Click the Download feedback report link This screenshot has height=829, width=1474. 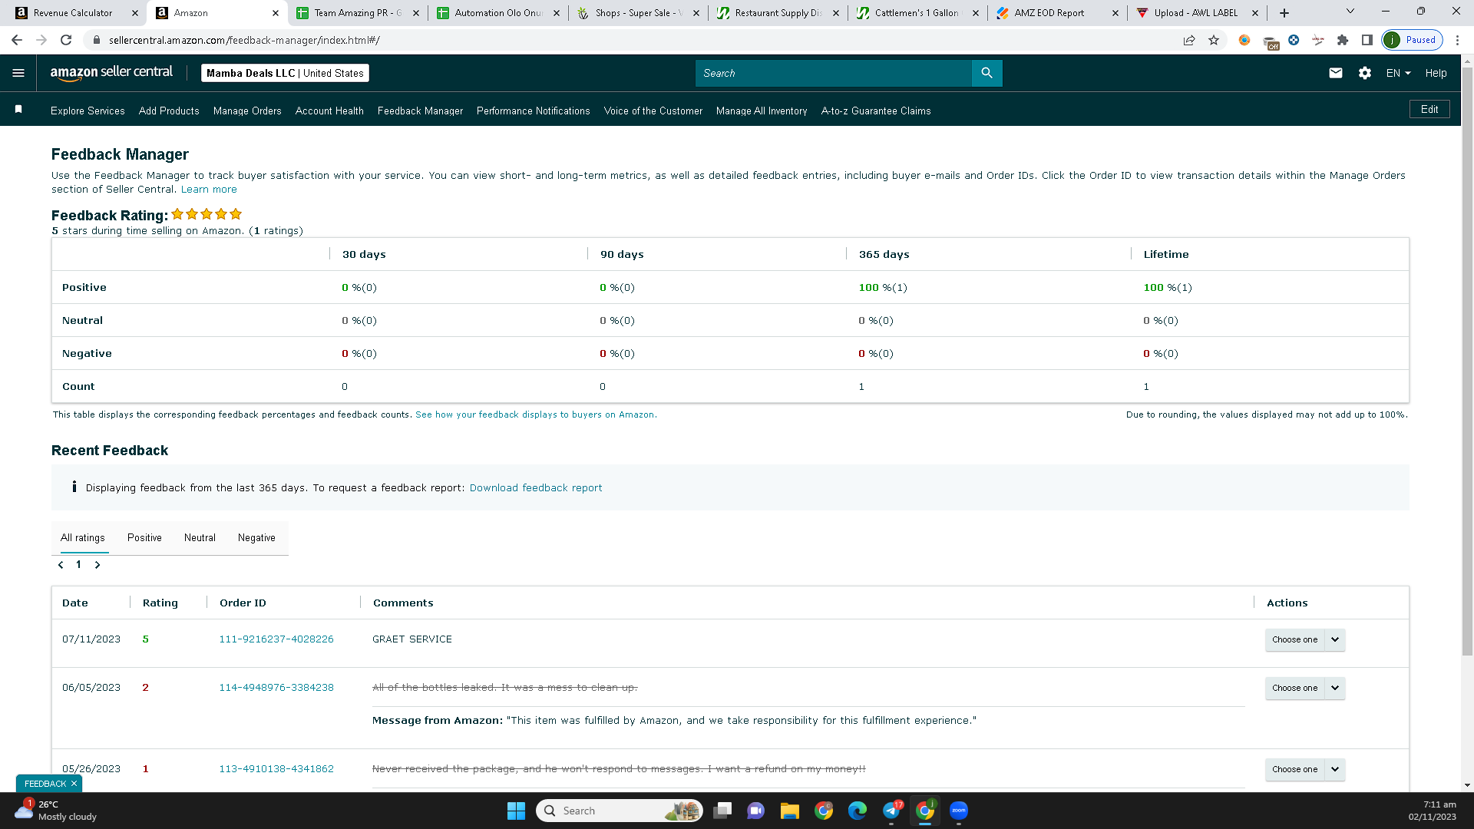[x=536, y=487]
